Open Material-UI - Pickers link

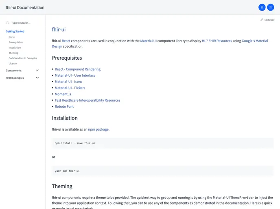coord(70,88)
